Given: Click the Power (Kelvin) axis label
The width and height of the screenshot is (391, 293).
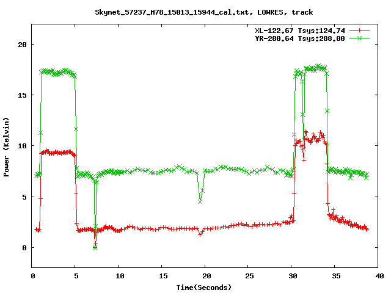Looking at the screenshot, I should [x=6, y=147].
